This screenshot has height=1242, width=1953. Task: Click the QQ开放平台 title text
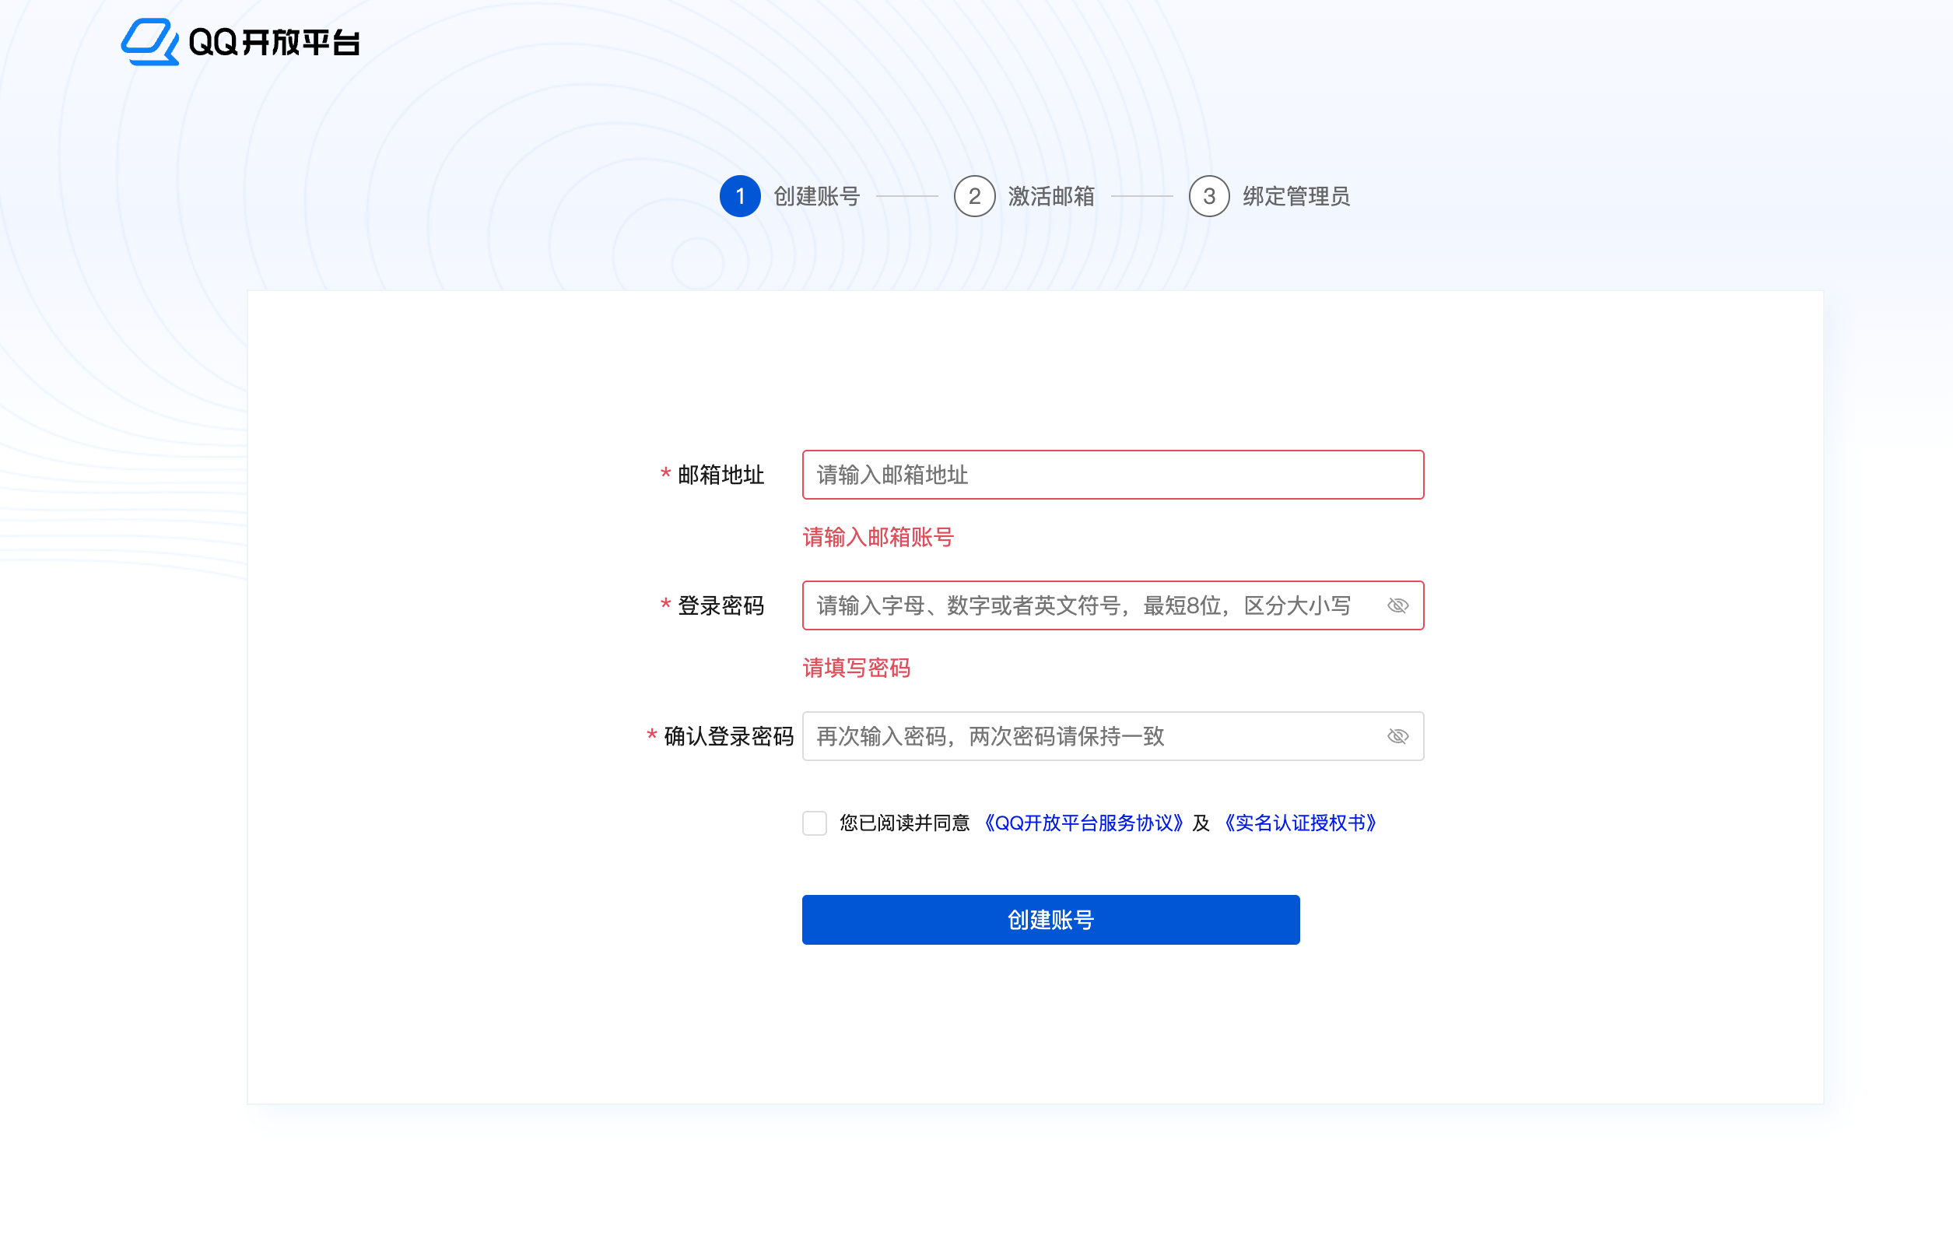click(273, 42)
